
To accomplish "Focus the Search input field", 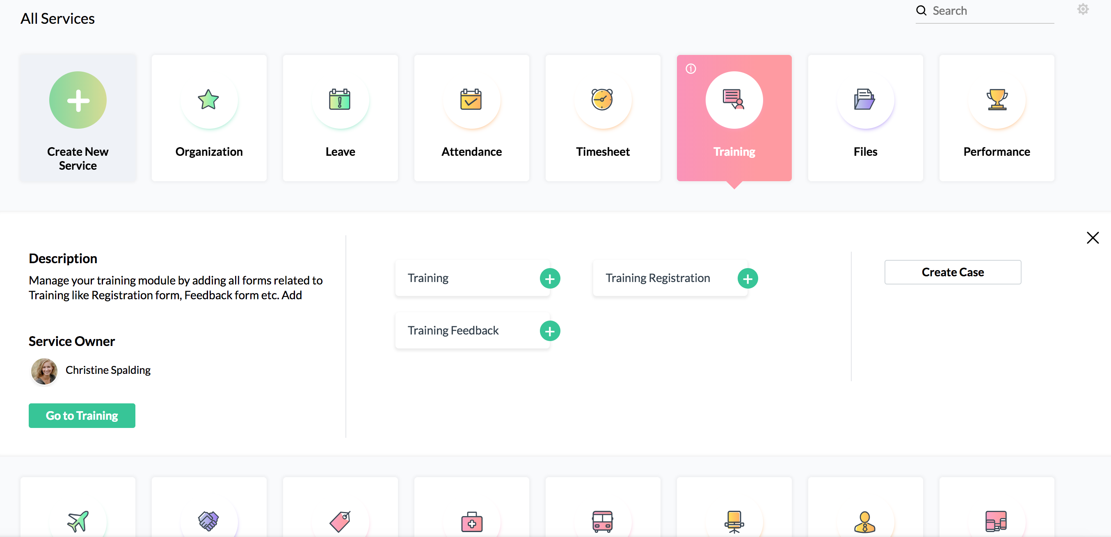I will tap(991, 11).
